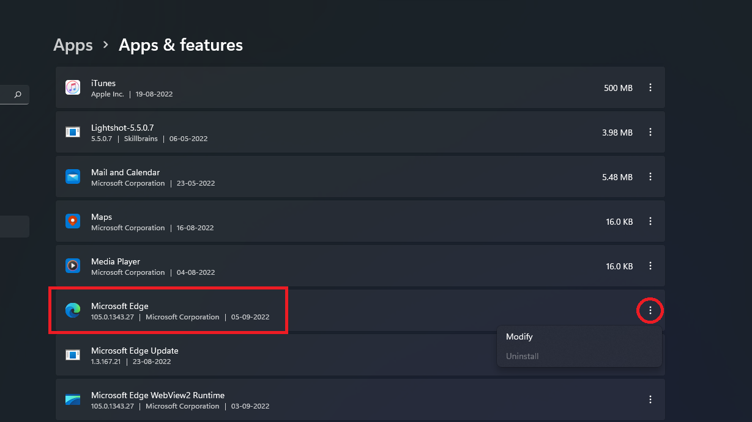Show the three-dot menu for Maps
Screen dimensions: 752x422
[650, 221]
